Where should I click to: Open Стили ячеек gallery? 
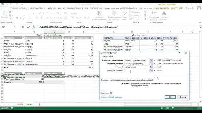124,16
